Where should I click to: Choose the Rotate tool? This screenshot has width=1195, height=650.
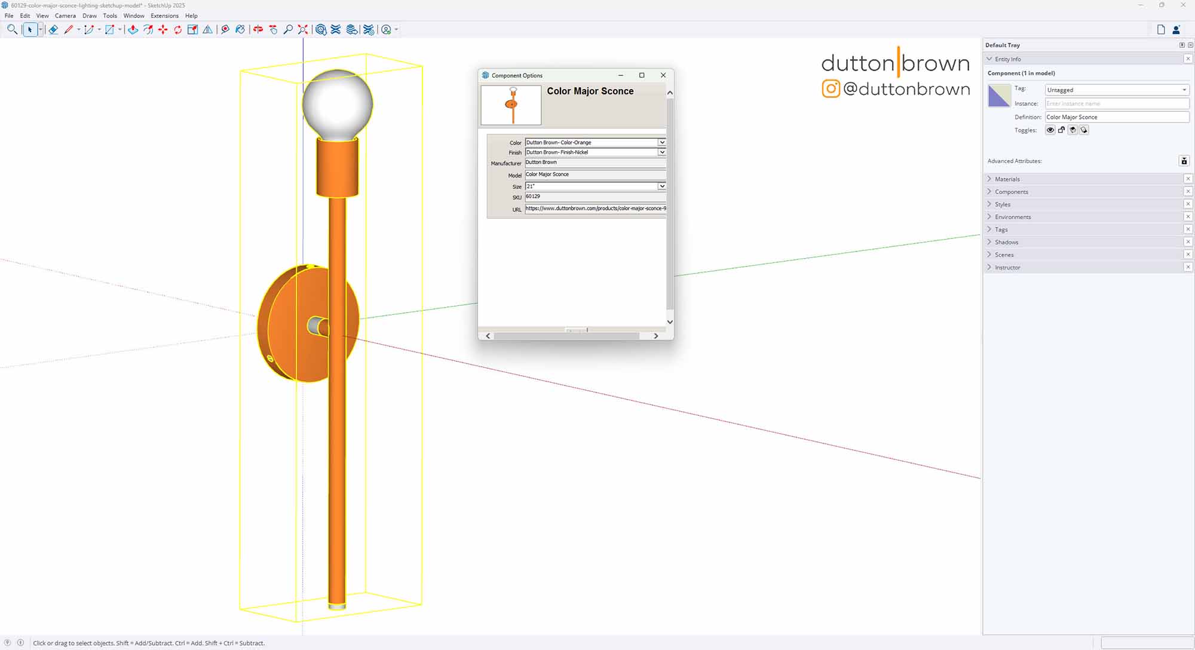click(x=177, y=29)
